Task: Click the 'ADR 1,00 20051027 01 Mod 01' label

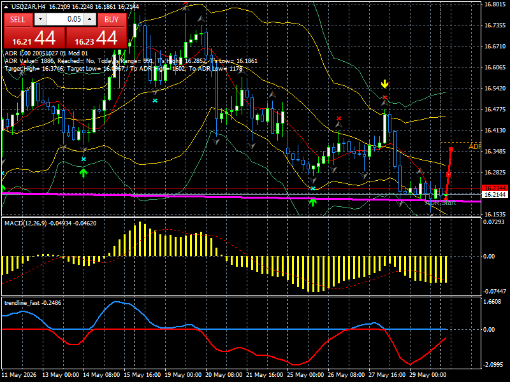Action: click(x=46, y=53)
